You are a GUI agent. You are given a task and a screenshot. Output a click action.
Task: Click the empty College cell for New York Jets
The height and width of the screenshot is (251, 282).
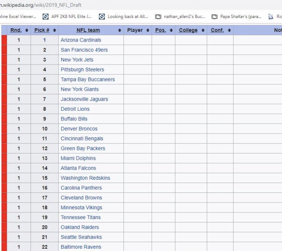click(x=191, y=60)
